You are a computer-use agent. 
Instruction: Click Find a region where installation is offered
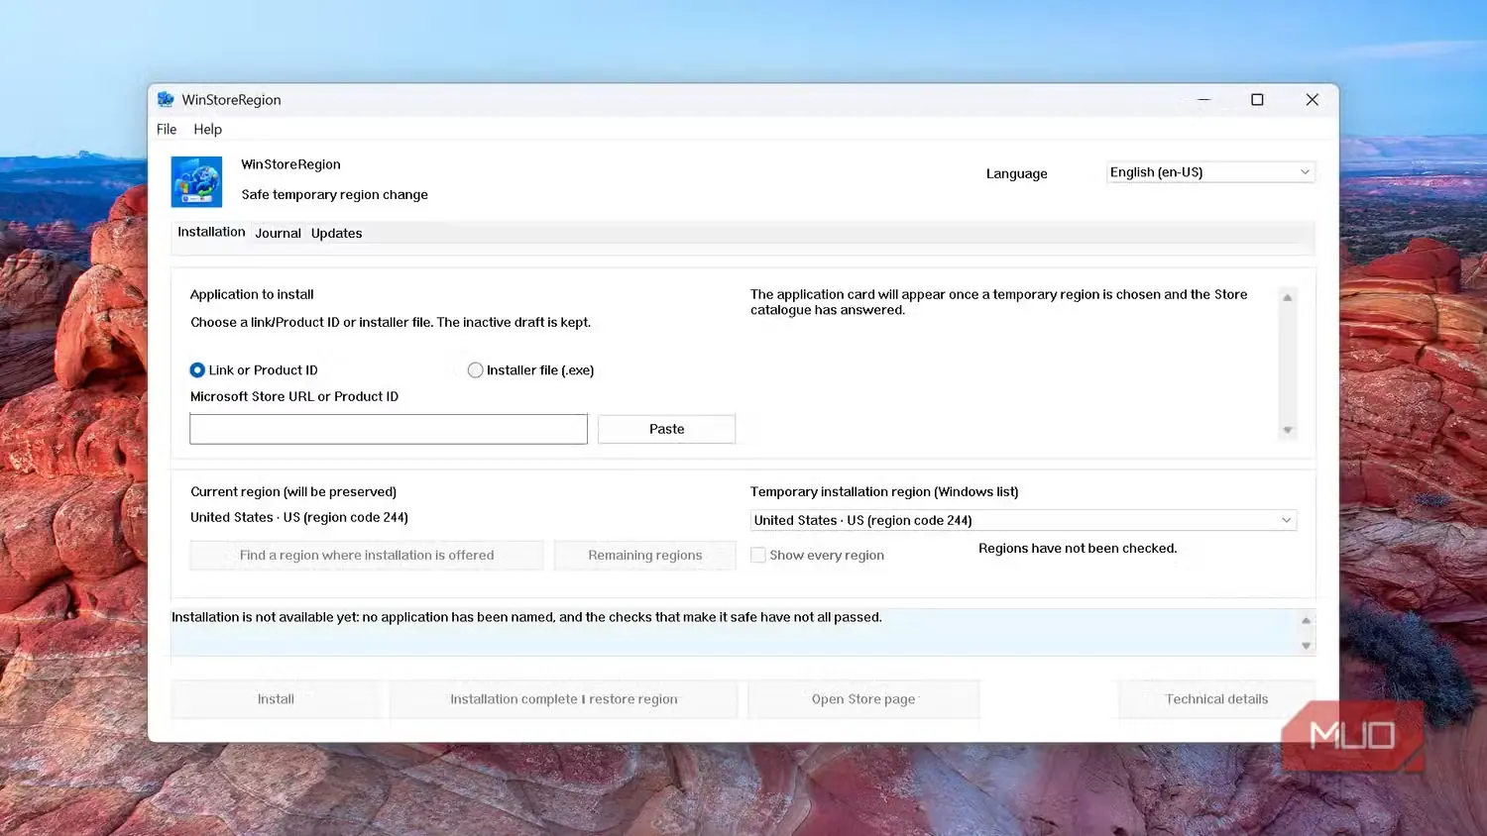[x=367, y=556]
